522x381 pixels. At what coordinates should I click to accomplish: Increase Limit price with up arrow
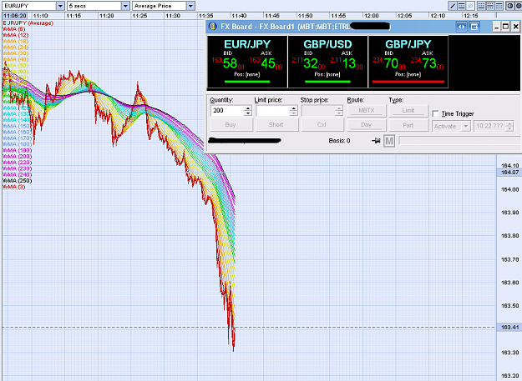293,108
